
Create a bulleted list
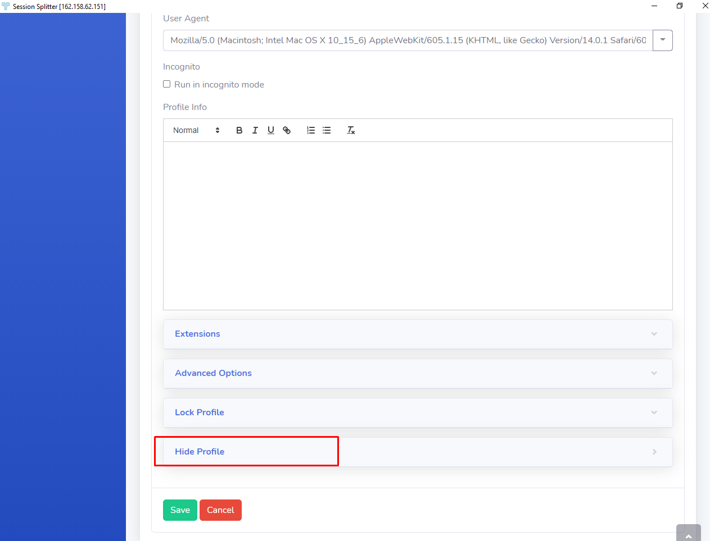coord(327,130)
